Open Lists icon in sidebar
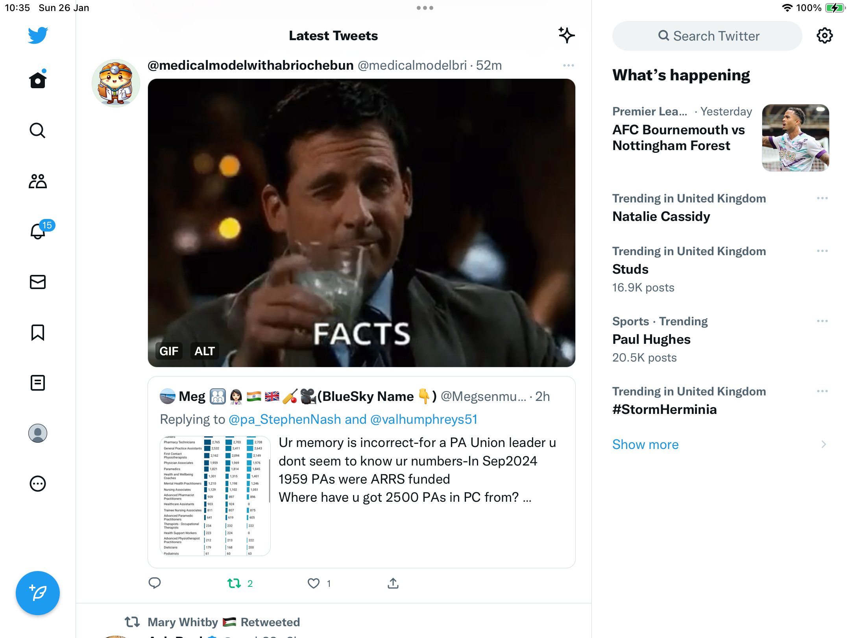 point(38,383)
